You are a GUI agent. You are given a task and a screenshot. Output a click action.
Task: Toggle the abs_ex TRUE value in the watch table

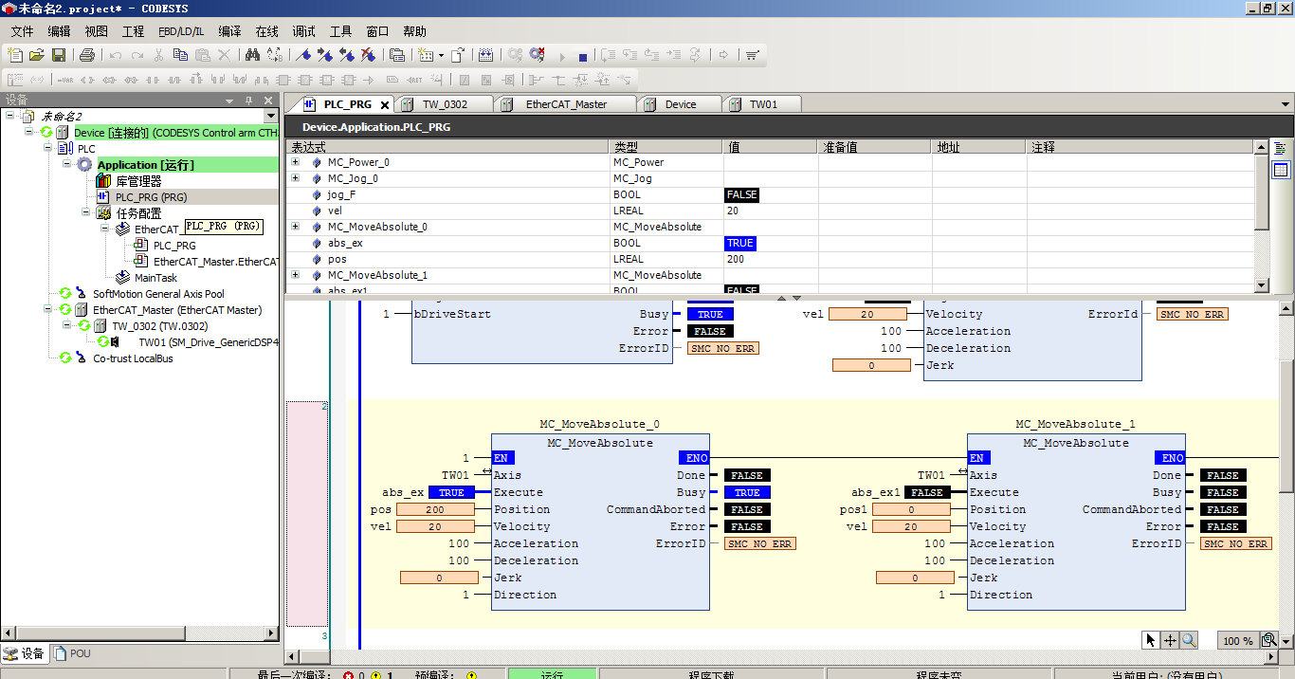(740, 243)
